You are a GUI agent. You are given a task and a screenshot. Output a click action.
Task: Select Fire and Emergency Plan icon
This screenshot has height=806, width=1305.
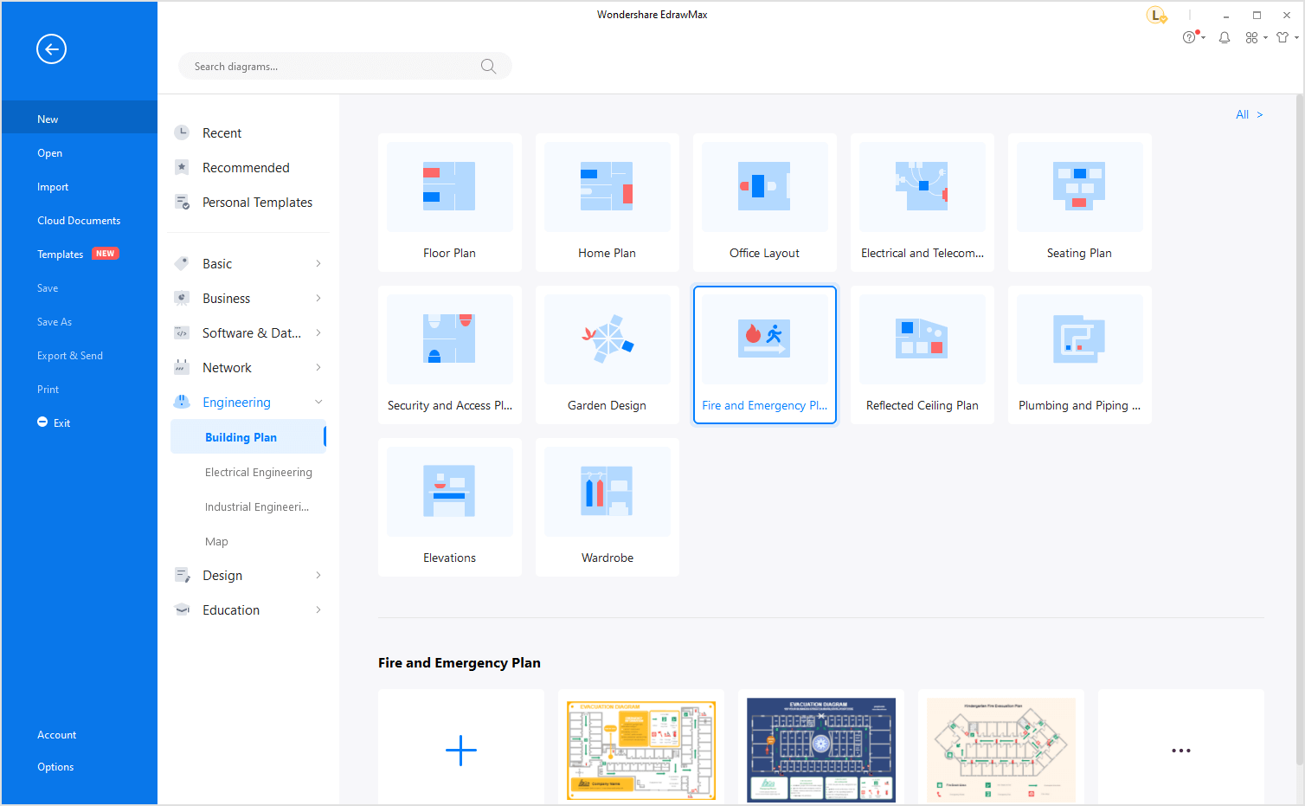764,339
